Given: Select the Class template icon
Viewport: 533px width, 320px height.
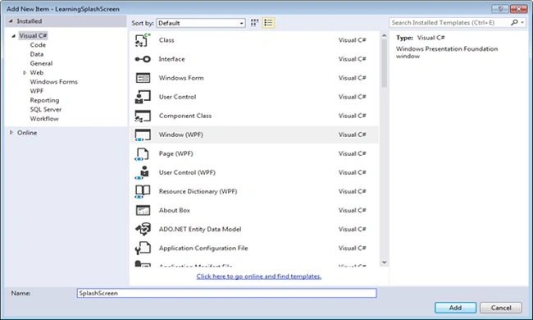Looking at the screenshot, I should 143,40.
